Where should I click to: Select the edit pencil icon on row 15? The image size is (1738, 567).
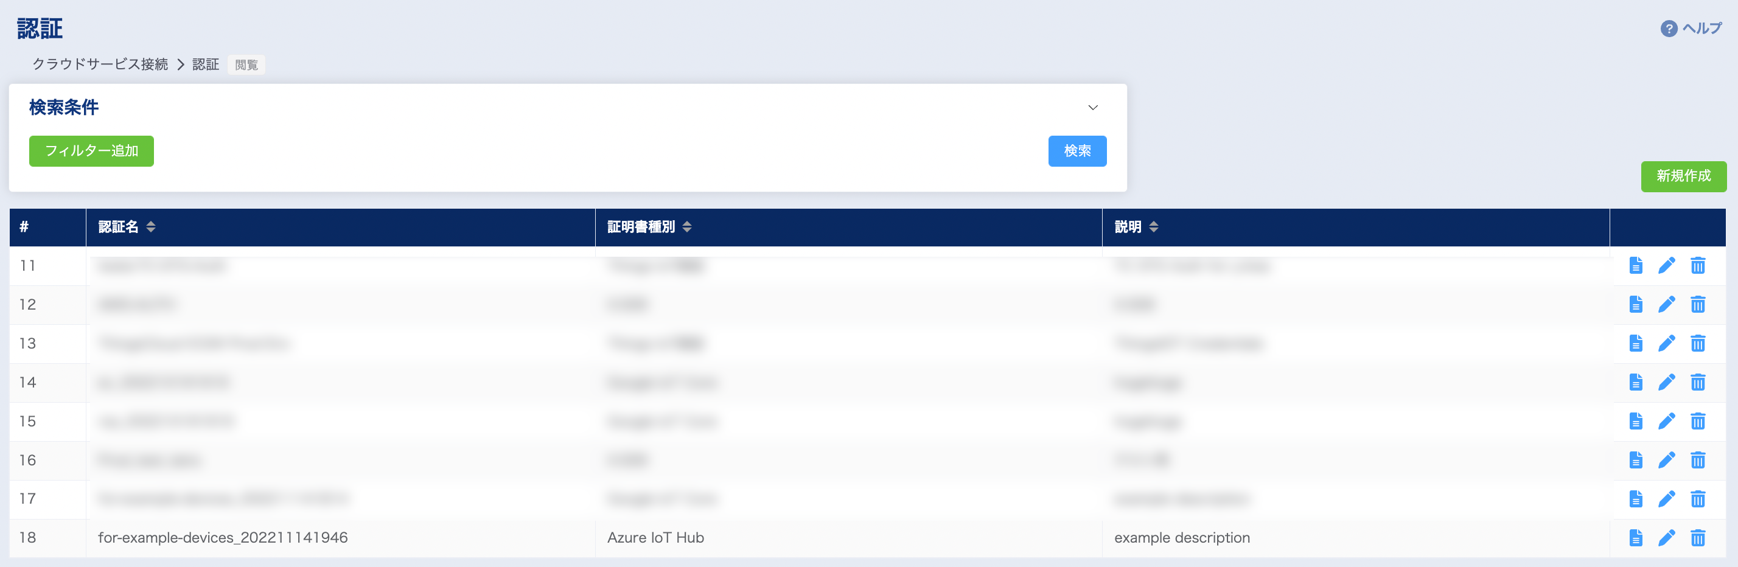(1666, 422)
